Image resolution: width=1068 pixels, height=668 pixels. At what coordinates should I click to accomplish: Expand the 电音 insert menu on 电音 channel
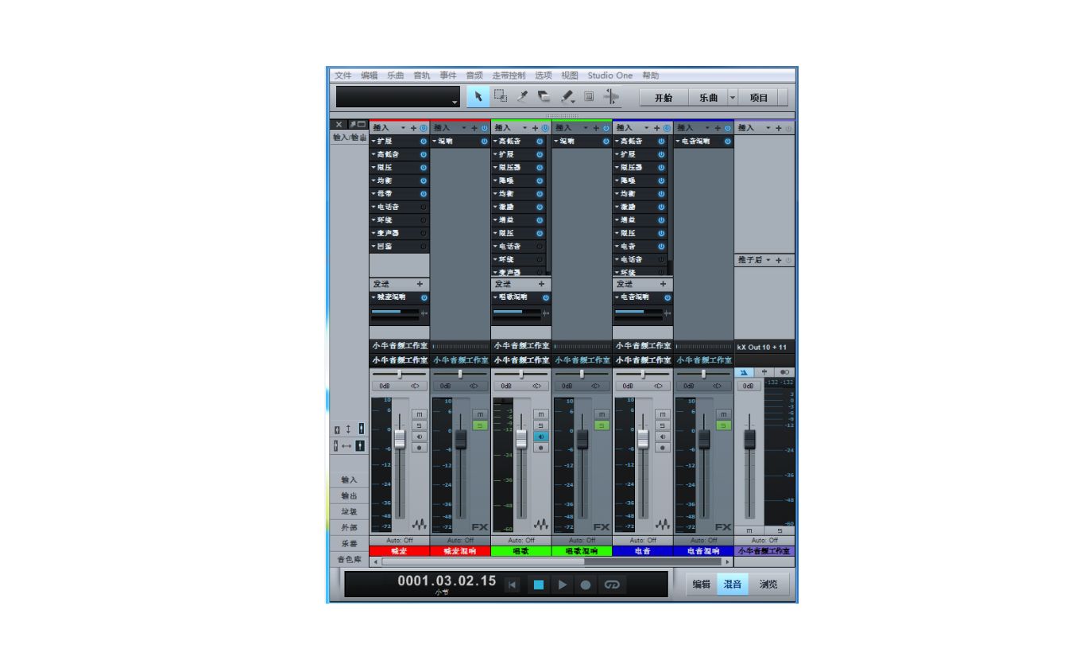coord(617,247)
